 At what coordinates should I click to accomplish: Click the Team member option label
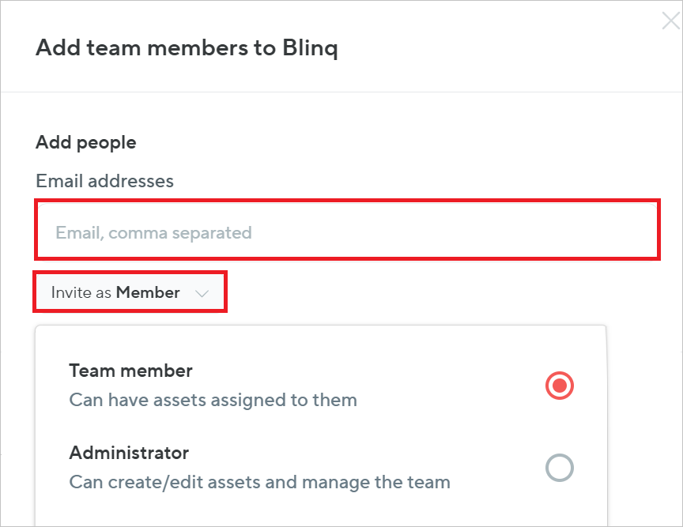(130, 371)
